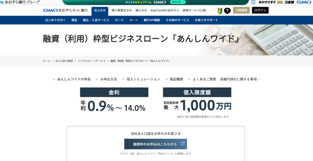Open the カード menu
This screenshot has height=161, width=313.
pyautogui.click(x=119, y=20)
